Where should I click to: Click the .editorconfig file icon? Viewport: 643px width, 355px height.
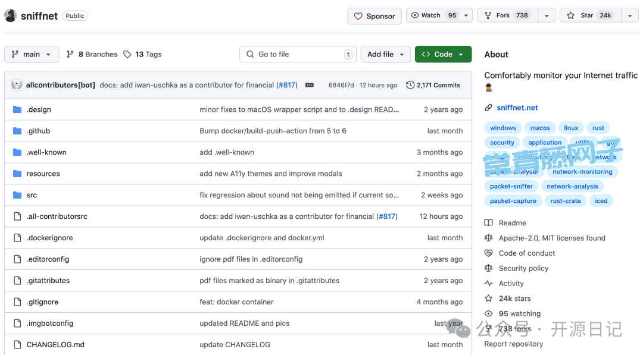coord(17,259)
